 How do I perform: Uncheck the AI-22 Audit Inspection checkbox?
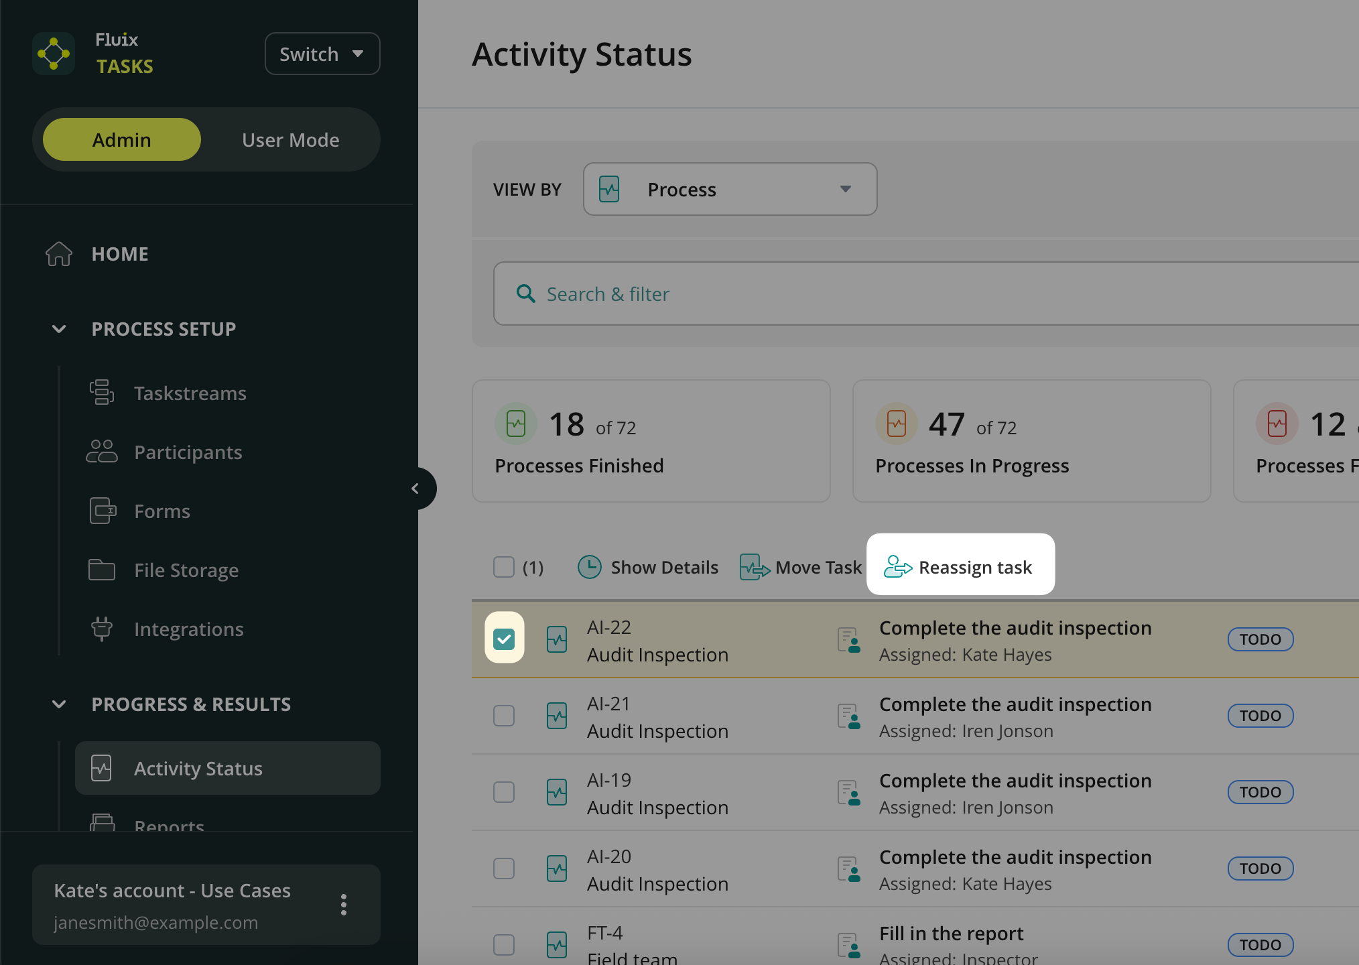pyautogui.click(x=504, y=639)
